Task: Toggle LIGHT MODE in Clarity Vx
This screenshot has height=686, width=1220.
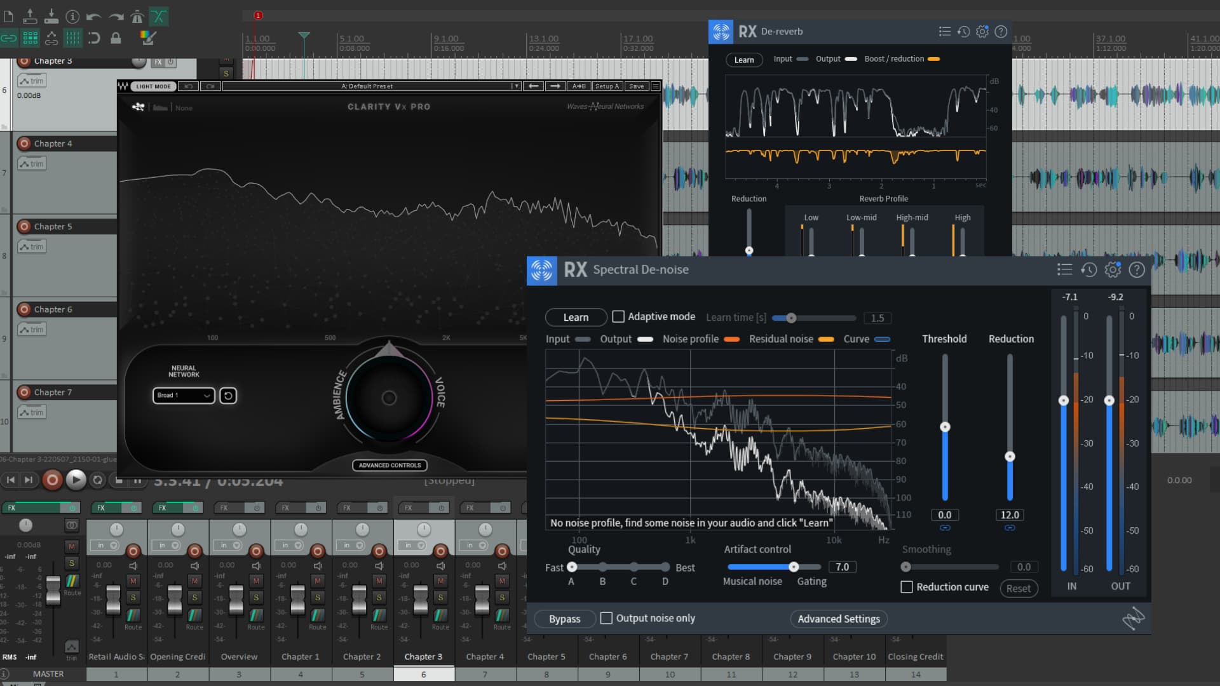Action: 153,86
